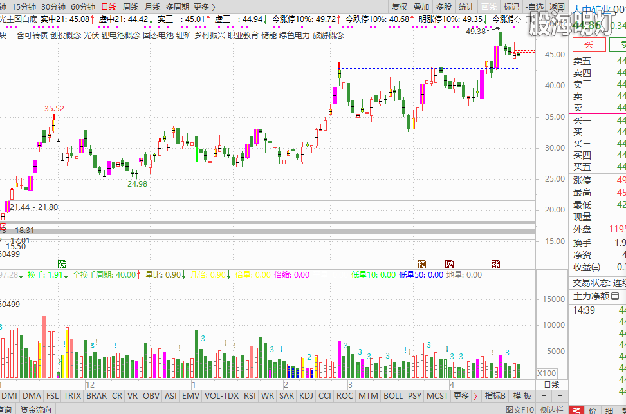This screenshot has height=414, width=626.
Task: Click the 涨 event marker icon
Action: [x=496, y=264]
